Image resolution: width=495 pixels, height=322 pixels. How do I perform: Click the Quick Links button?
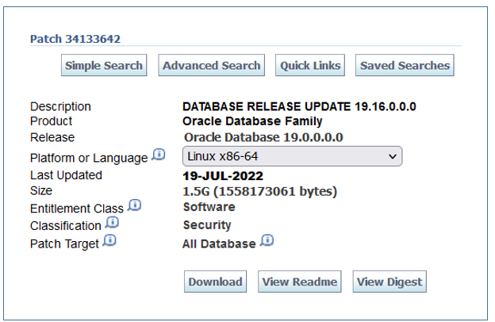coord(310,65)
